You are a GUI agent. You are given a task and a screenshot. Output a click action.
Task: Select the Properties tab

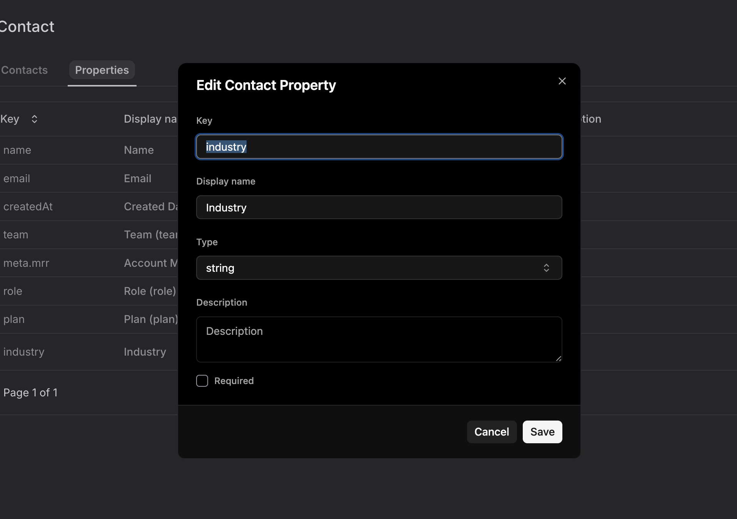click(102, 70)
